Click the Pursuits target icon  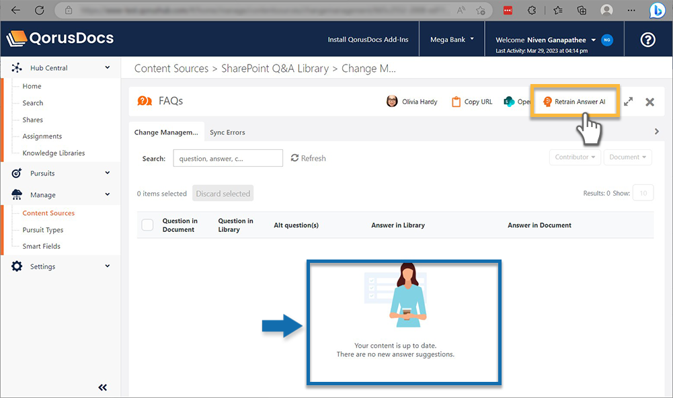(x=16, y=173)
